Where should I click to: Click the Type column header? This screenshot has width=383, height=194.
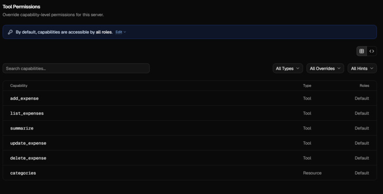307,85
